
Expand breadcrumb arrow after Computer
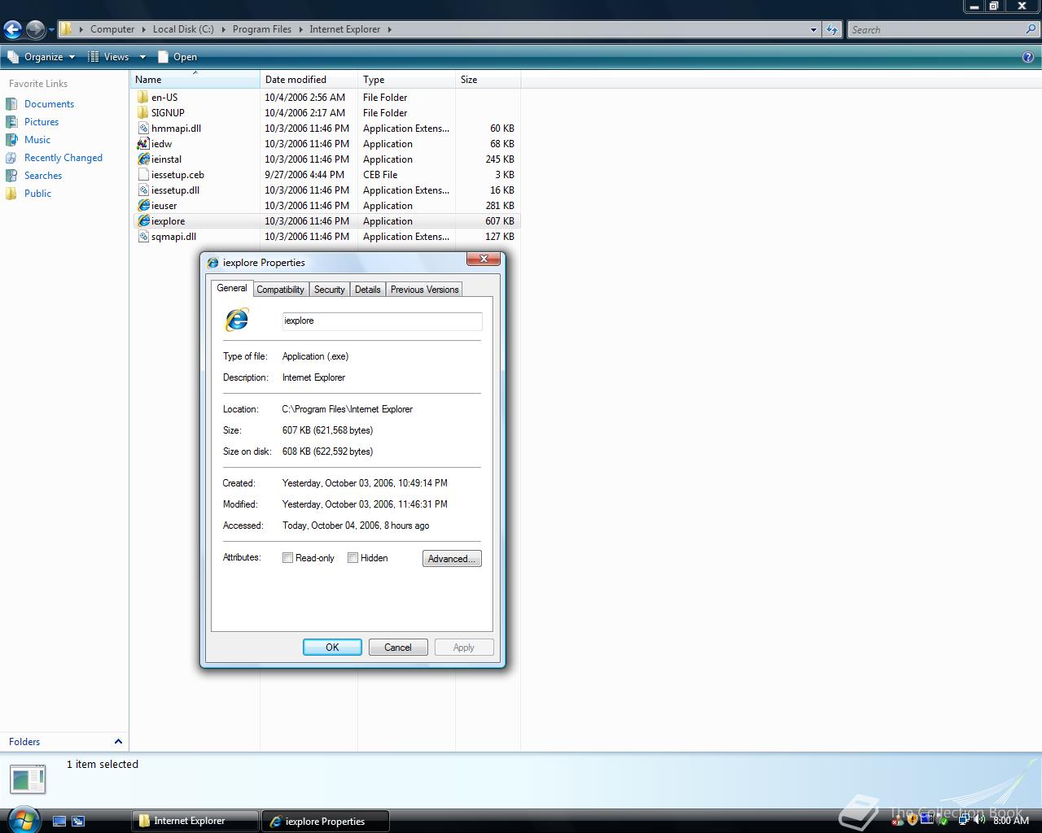tap(144, 29)
